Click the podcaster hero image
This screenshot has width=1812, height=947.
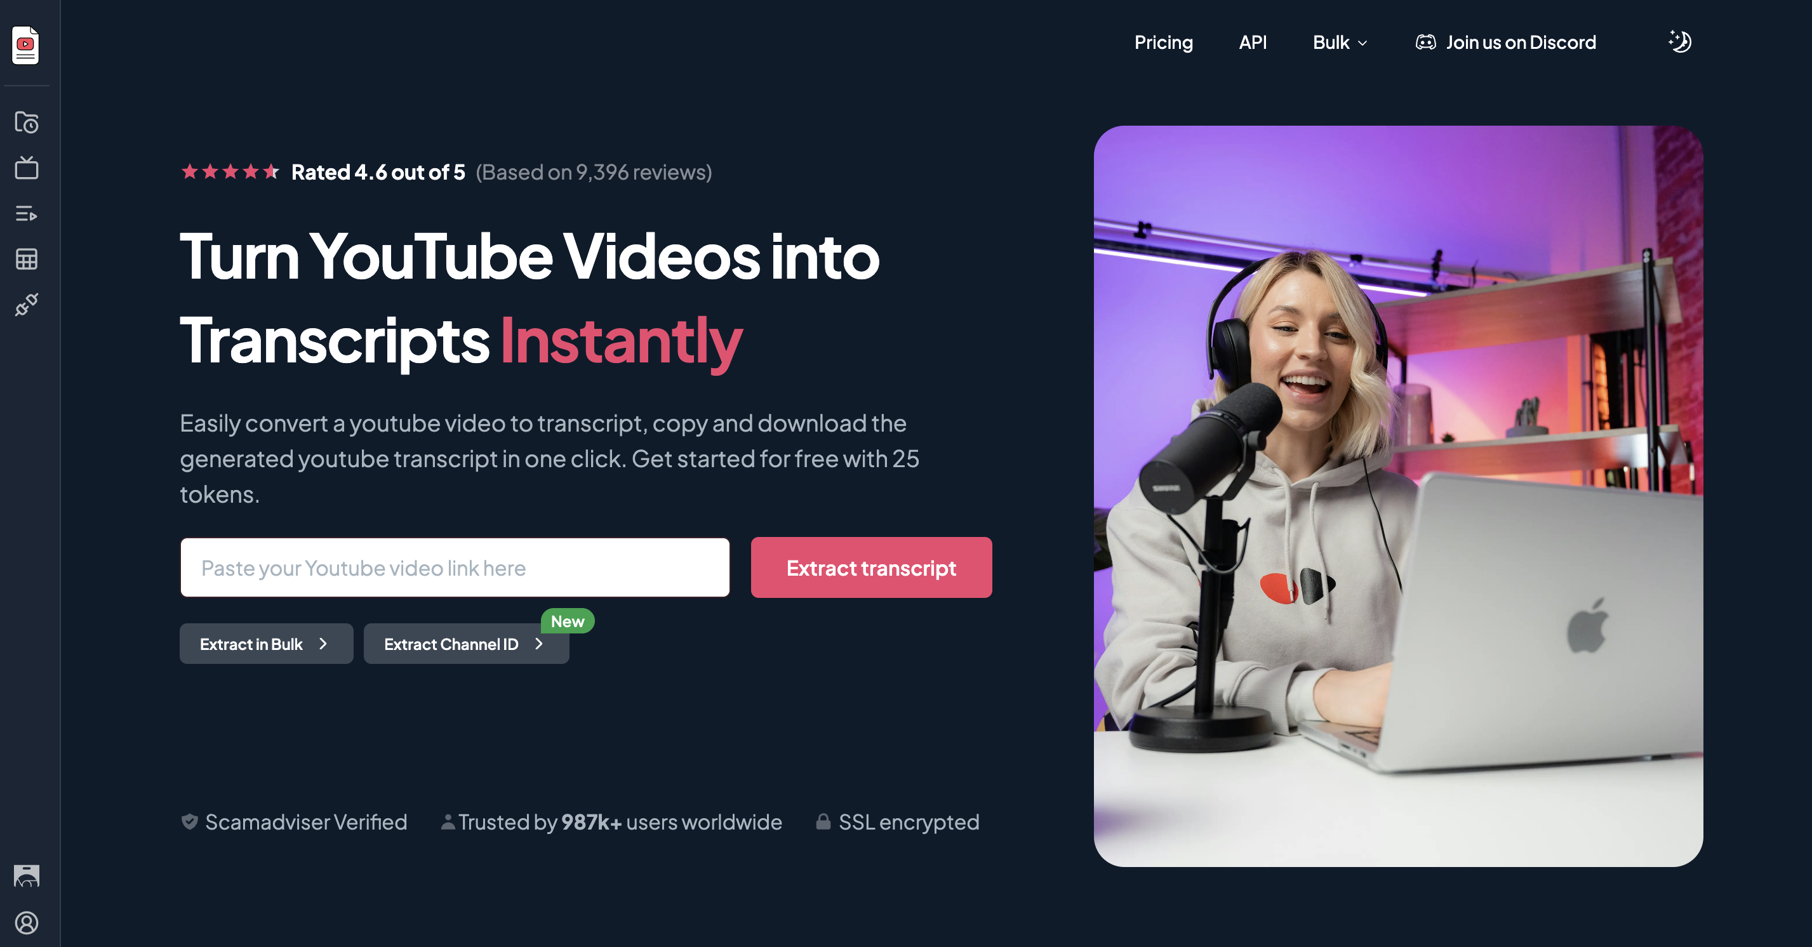[1397, 496]
